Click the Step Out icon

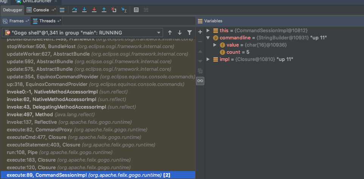(104, 10)
